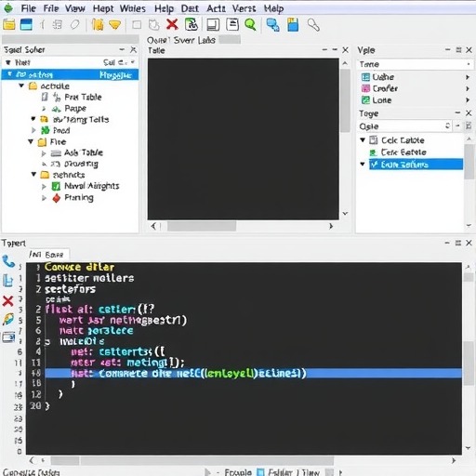The image size is (476, 476).
Task: Expand the Uahe submenu arrow
Action: pos(468,77)
